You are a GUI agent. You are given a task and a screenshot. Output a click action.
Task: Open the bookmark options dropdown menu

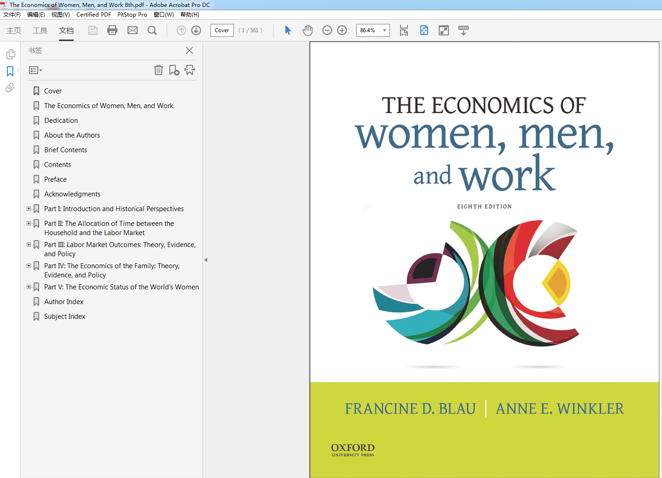point(35,70)
